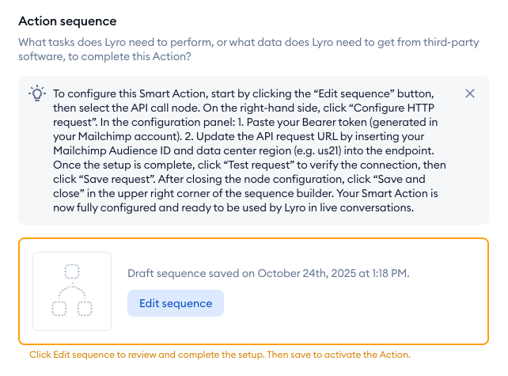This screenshot has width=508, height=376.
Task: Open the sequence flowchart thumbnail
Action: pos(72,291)
